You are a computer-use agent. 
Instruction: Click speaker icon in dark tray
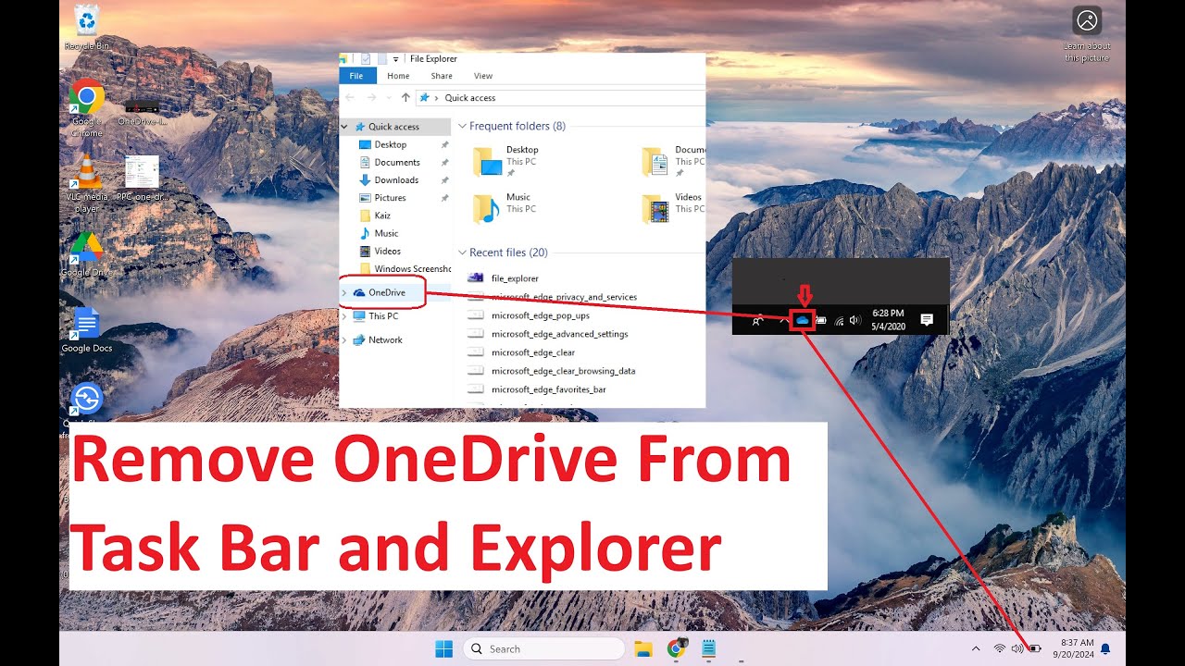click(854, 320)
